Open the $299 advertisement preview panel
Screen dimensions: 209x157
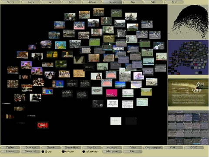pyautogui.click(x=188, y=93)
